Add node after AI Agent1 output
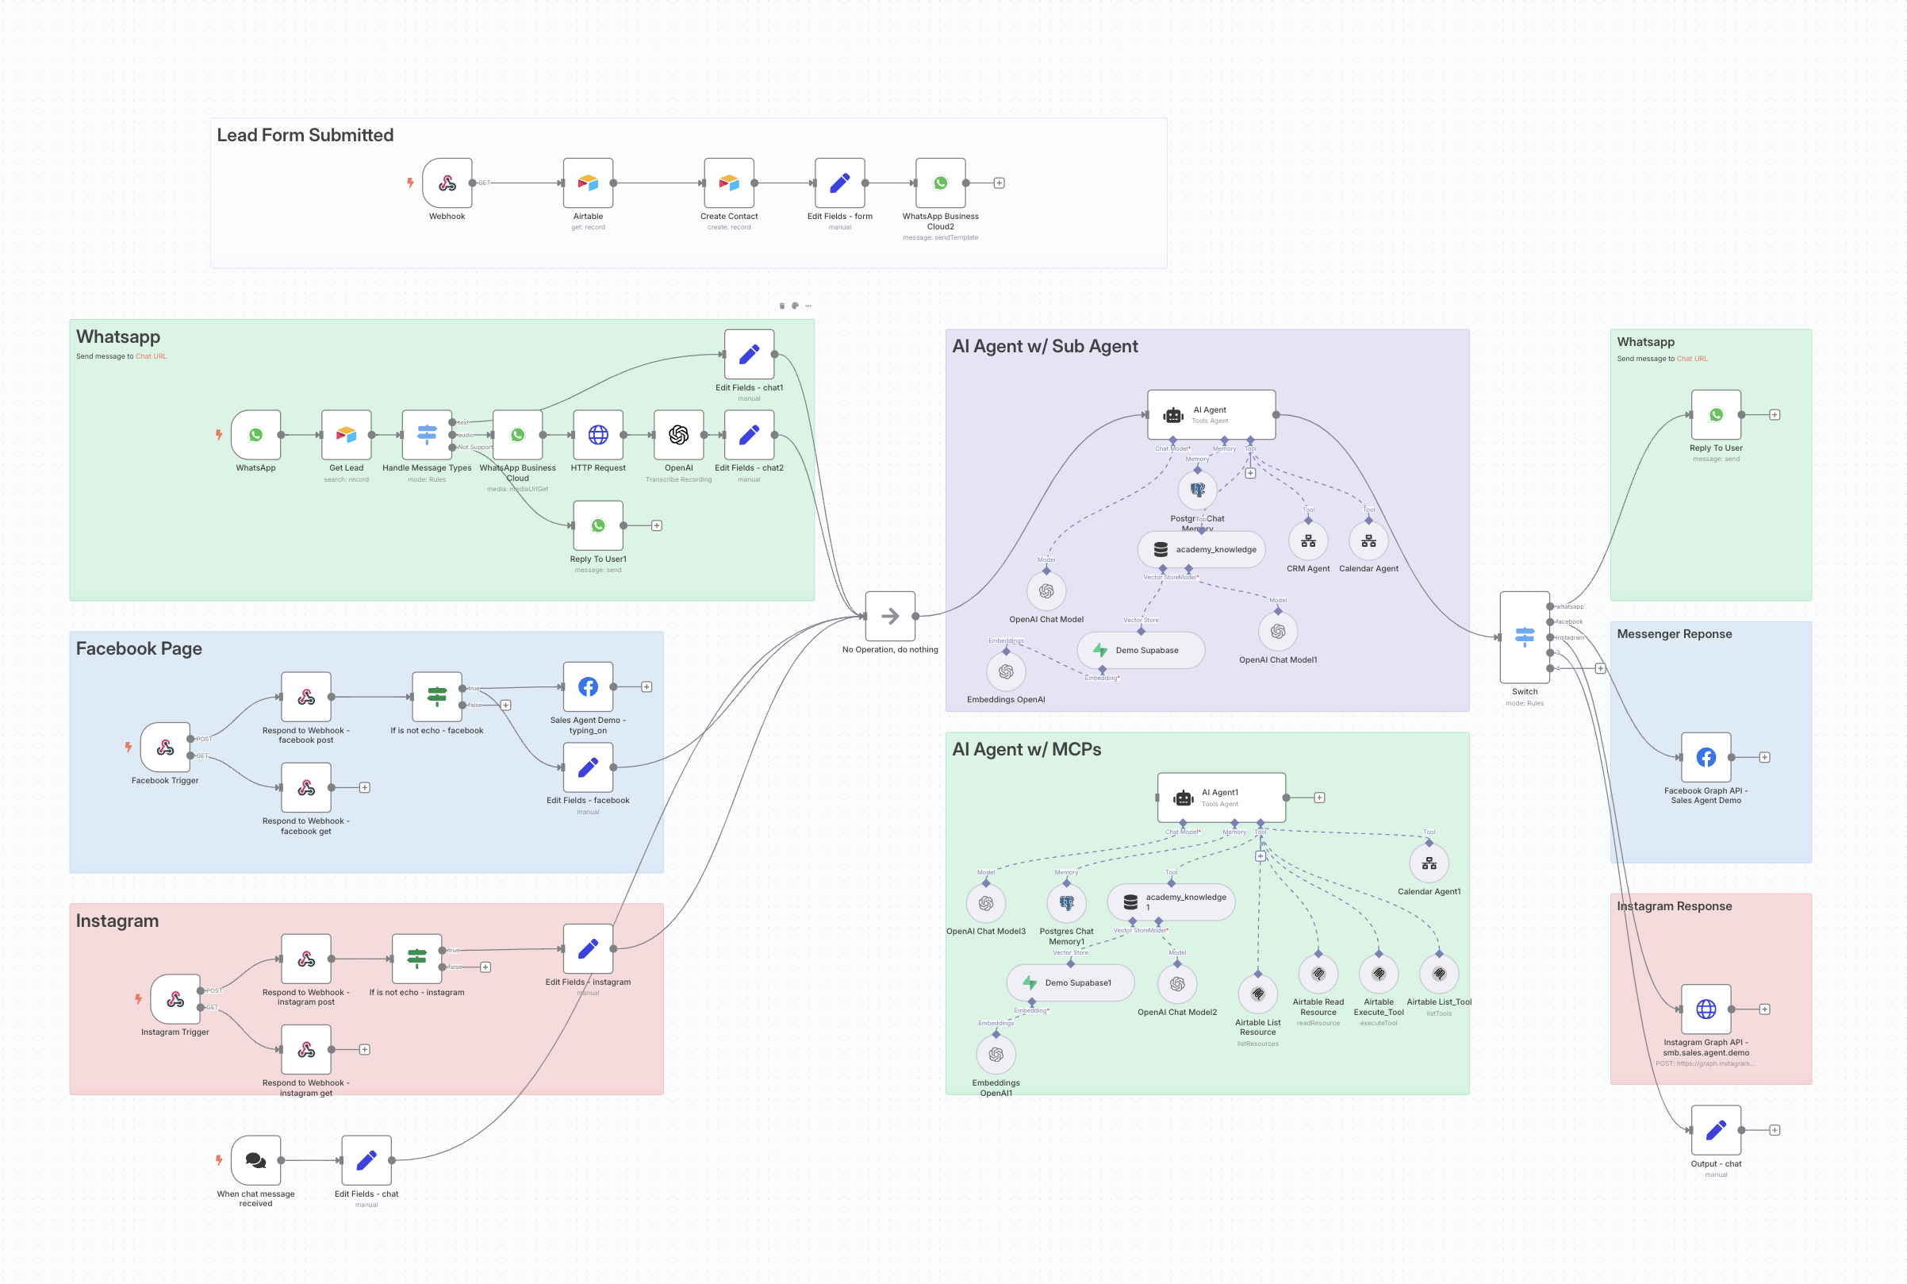 point(1319,798)
